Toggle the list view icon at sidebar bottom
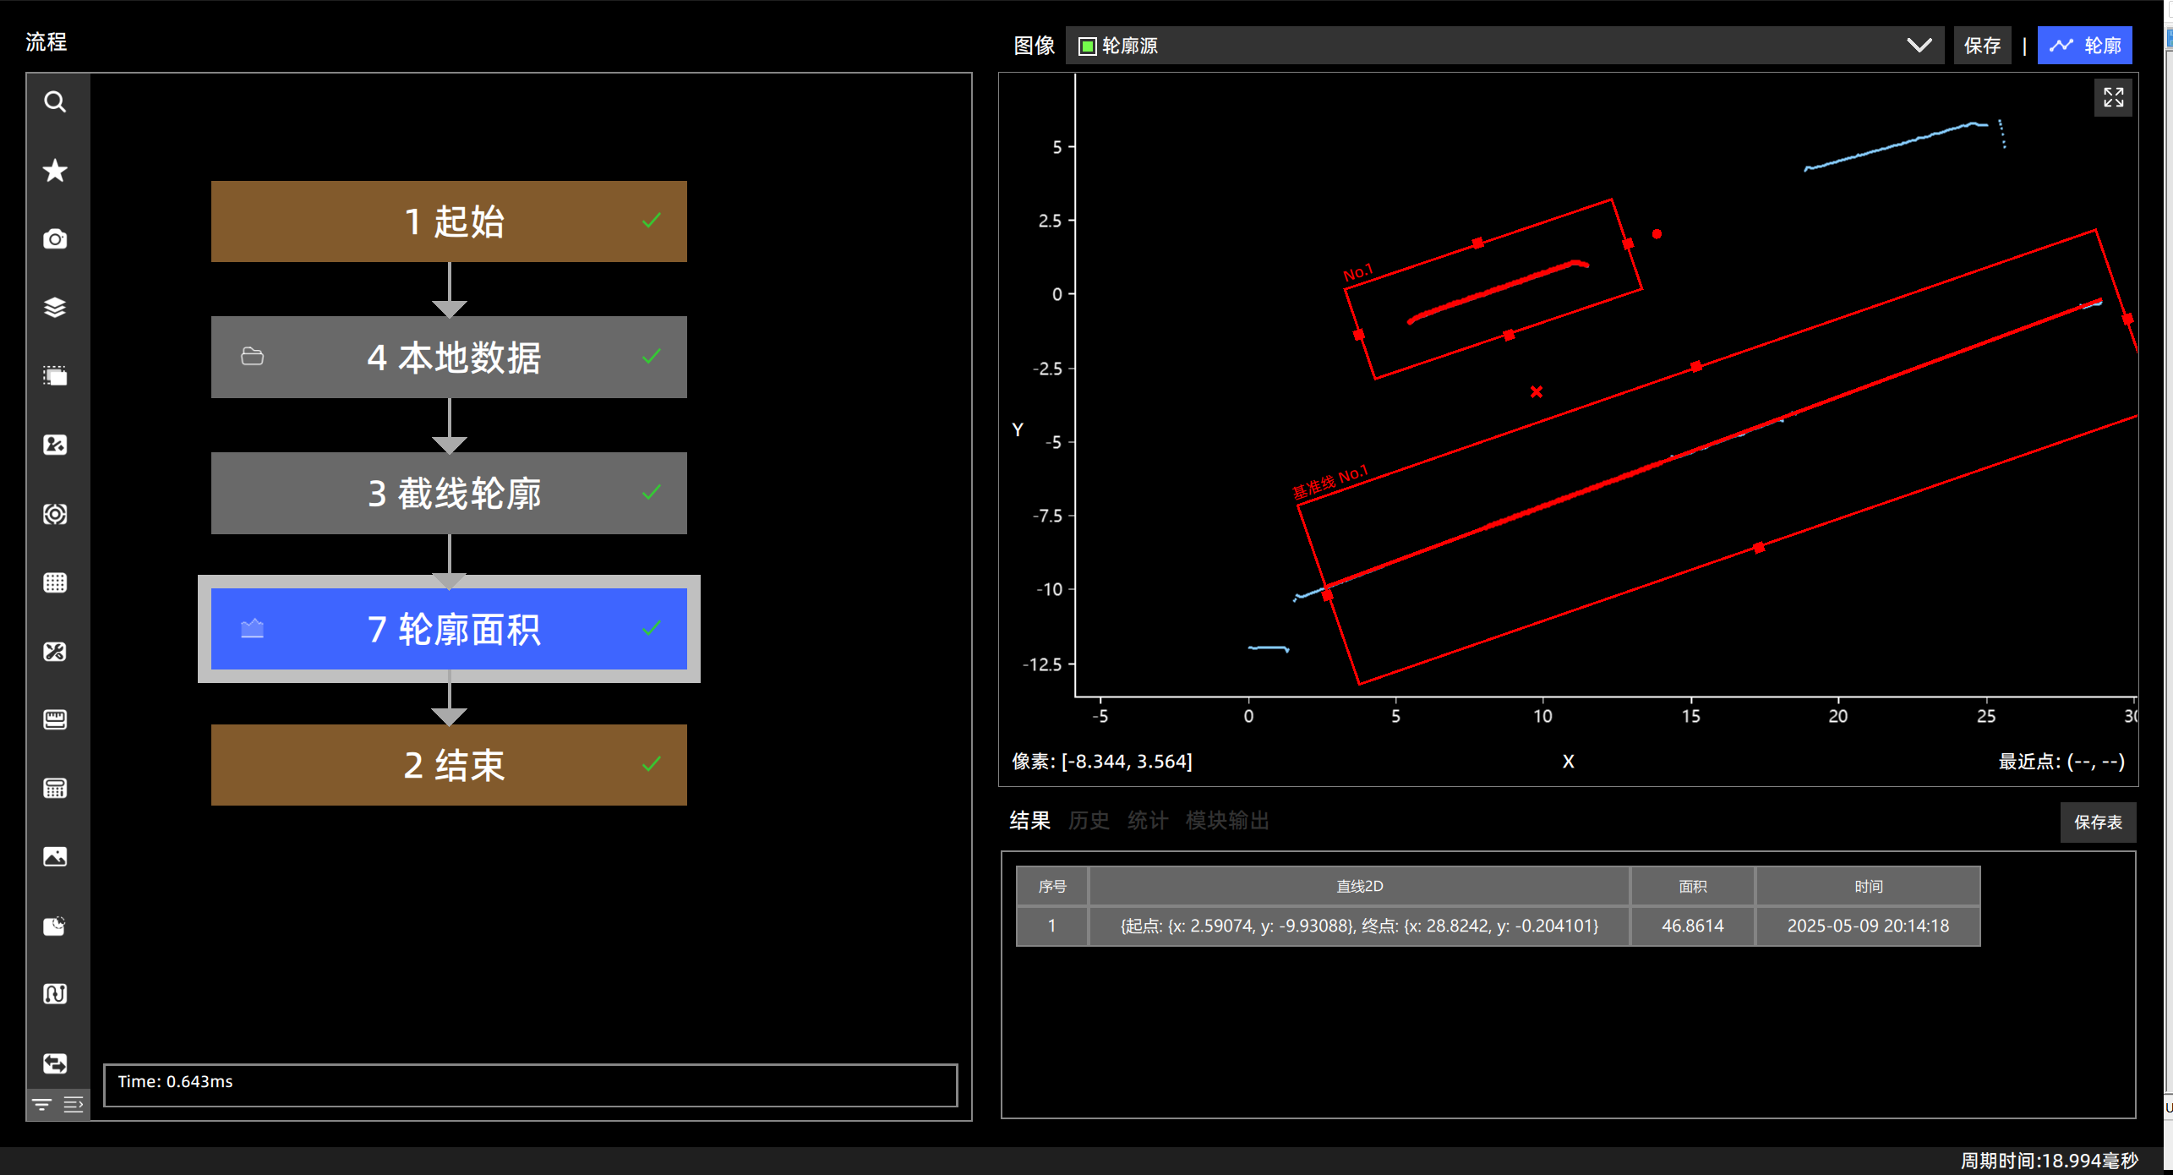This screenshot has height=1175, width=2173. pos(74,1104)
